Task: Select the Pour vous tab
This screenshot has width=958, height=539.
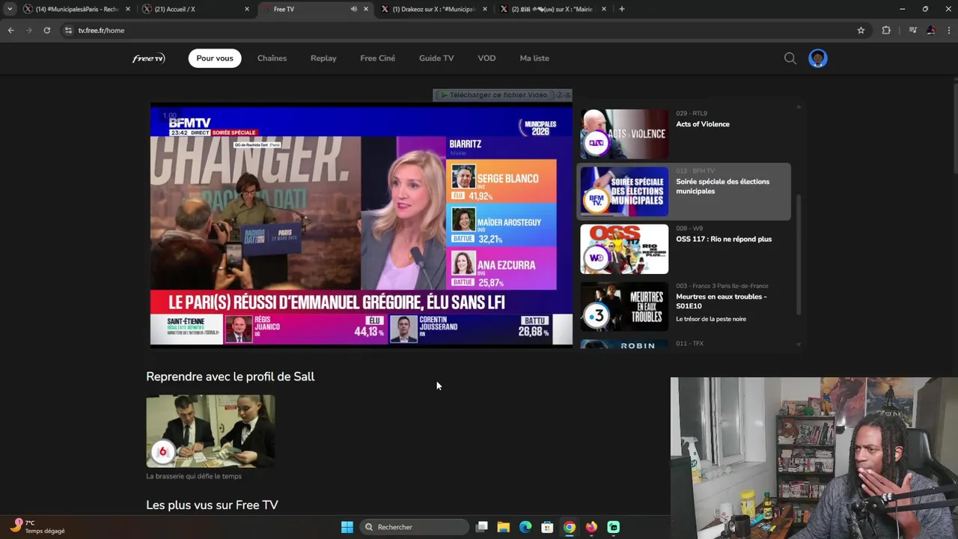Action: tap(215, 58)
